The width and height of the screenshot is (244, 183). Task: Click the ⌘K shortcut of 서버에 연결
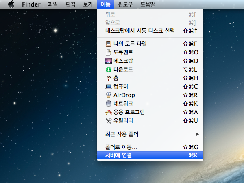click(193, 155)
